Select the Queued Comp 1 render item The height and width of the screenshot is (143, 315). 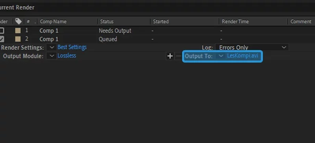157,39
